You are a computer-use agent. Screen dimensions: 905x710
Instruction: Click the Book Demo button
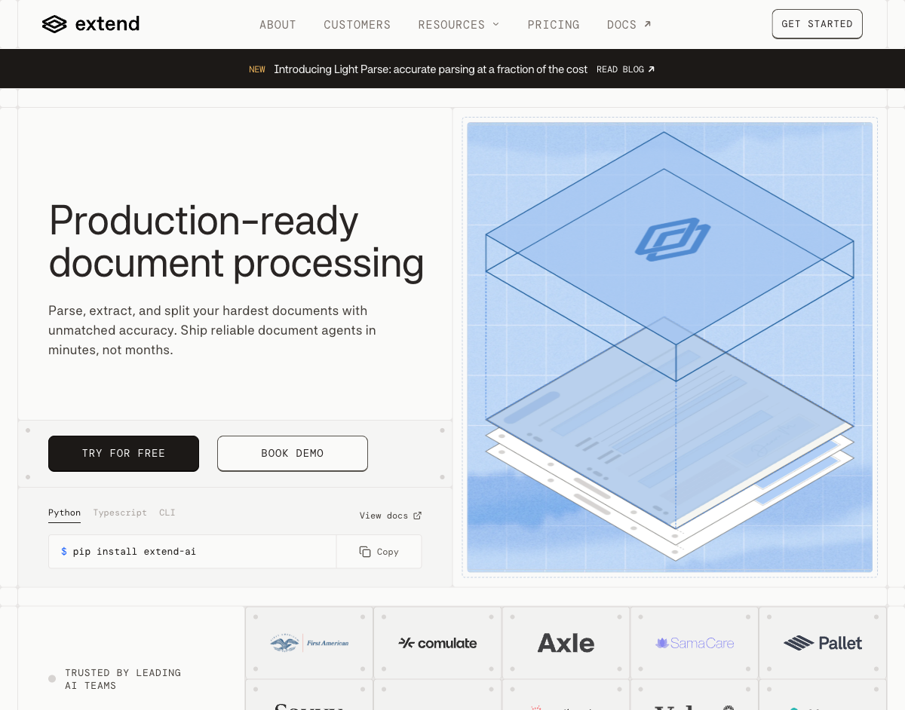click(x=293, y=454)
